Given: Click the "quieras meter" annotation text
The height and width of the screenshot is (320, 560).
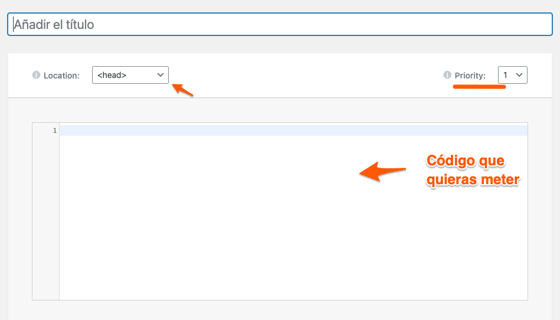Looking at the screenshot, I should tap(473, 179).
